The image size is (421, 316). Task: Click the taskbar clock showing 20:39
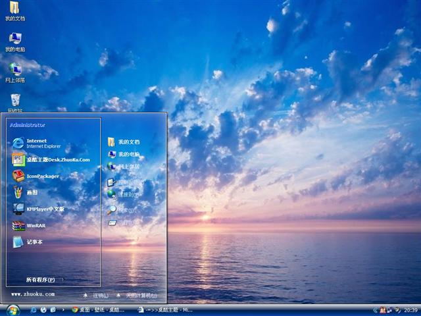pos(410,309)
